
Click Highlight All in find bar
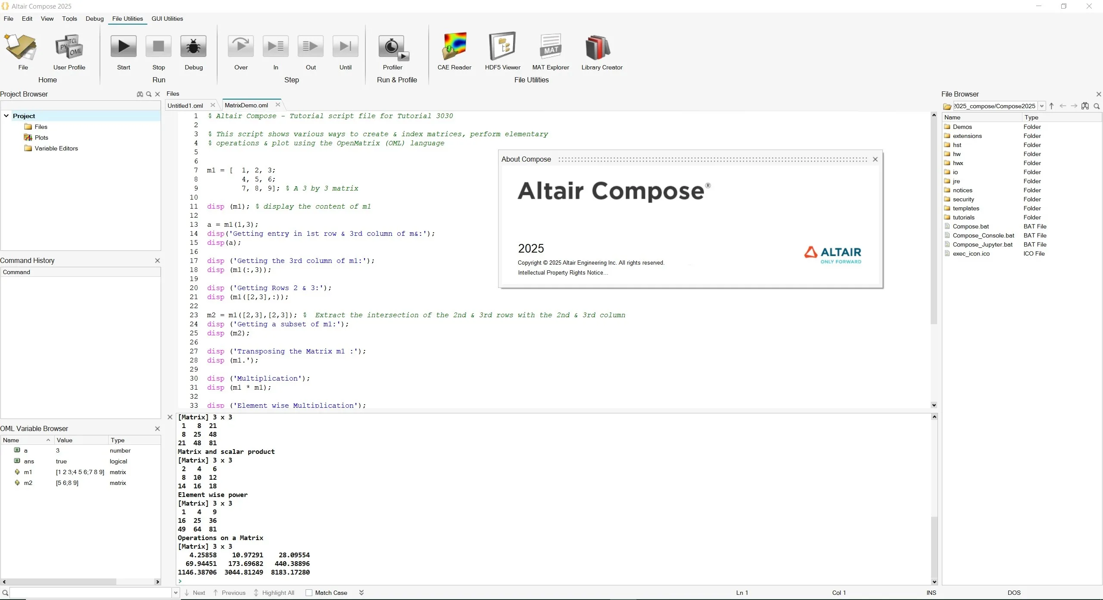click(274, 593)
